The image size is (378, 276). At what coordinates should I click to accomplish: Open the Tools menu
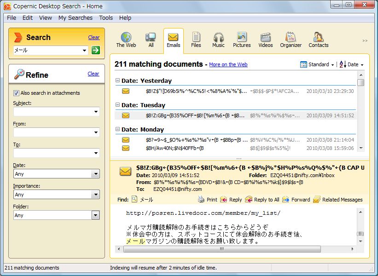point(106,18)
